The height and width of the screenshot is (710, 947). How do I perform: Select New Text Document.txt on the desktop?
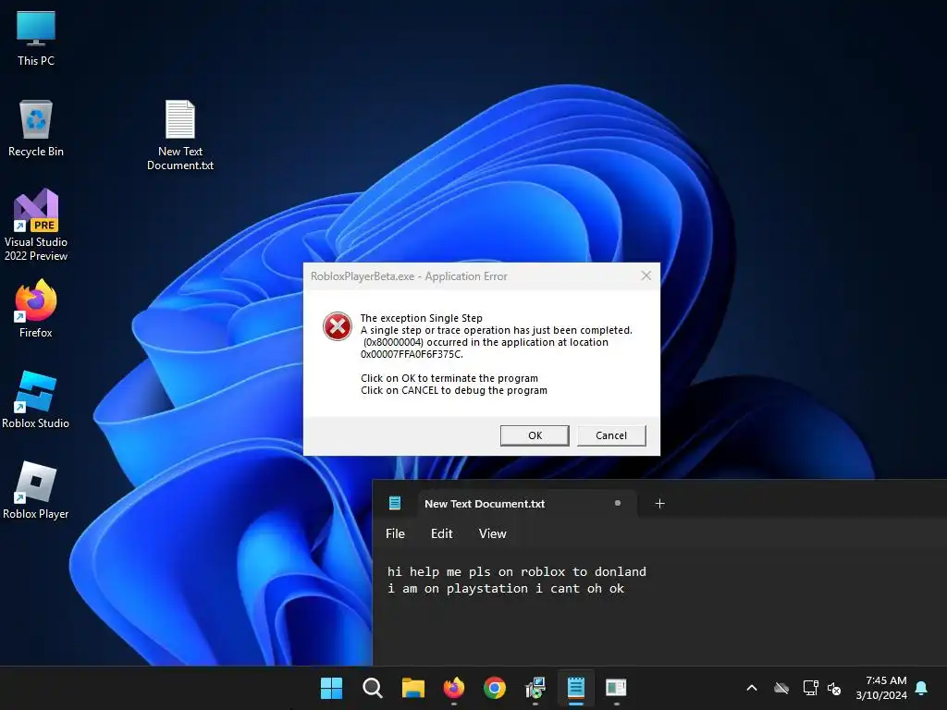(x=180, y=135)
